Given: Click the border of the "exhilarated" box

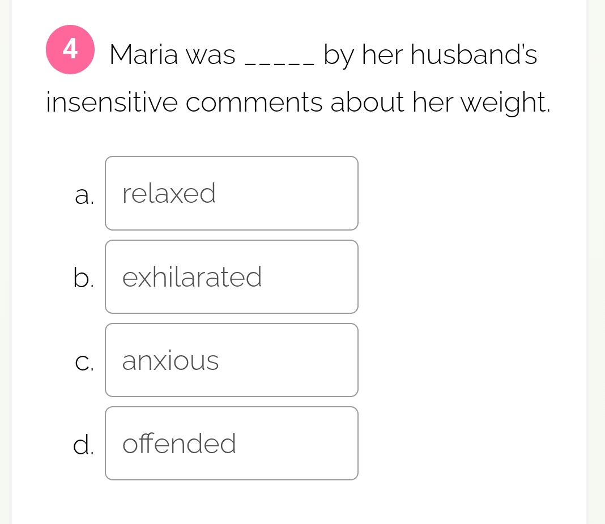Looking at the screenshot, I should [x=232, y=241].
